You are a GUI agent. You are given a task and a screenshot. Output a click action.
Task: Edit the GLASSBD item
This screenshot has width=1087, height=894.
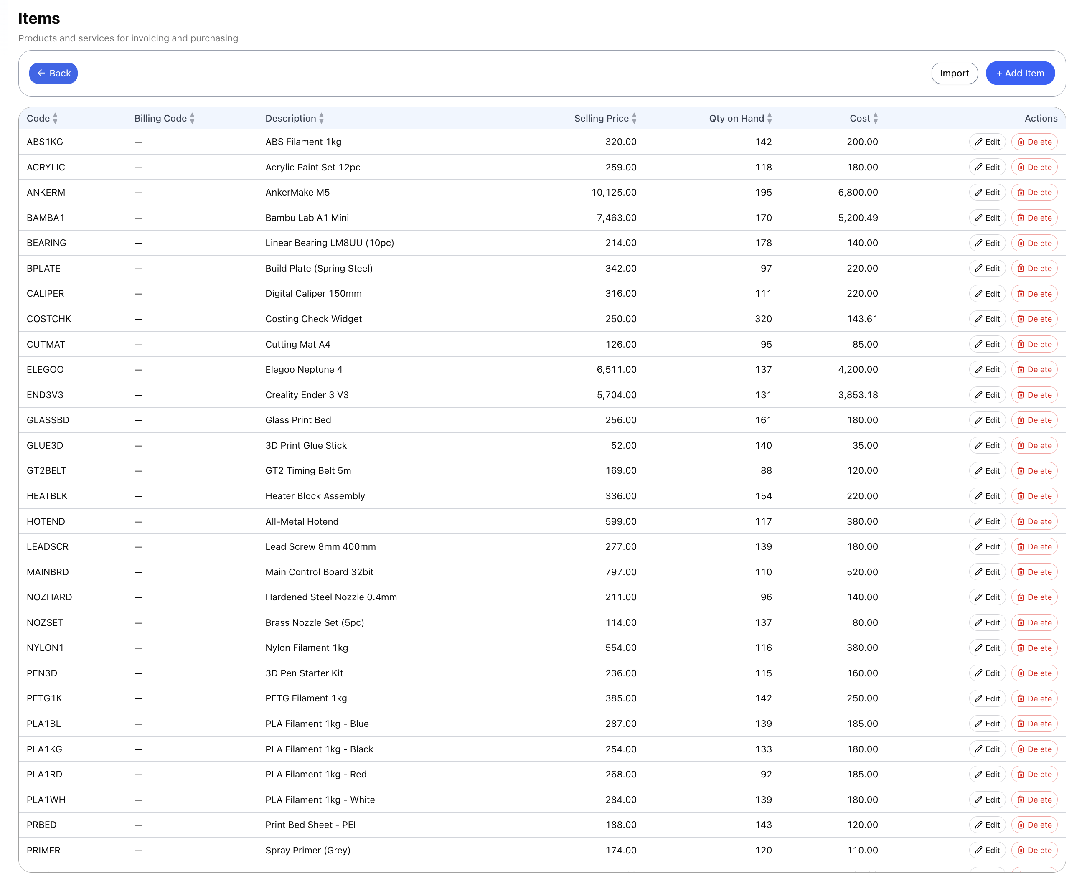(987, 420)
